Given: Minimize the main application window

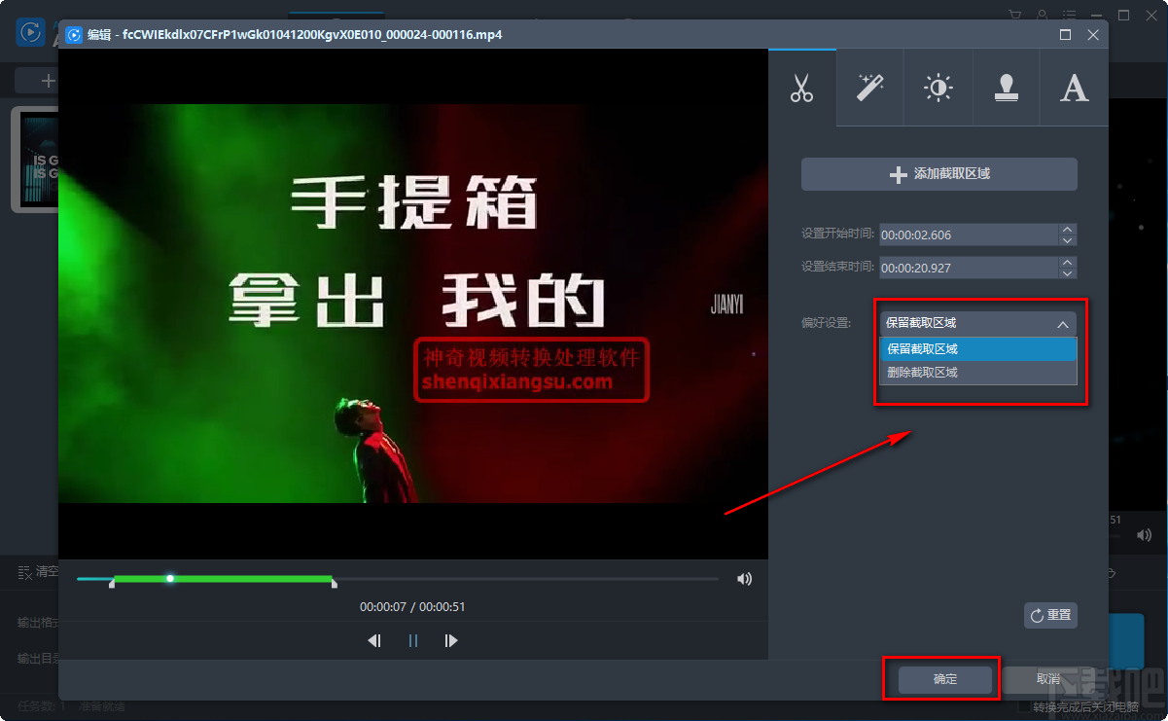Looking at the screenshot, I should click(1097, 16).
